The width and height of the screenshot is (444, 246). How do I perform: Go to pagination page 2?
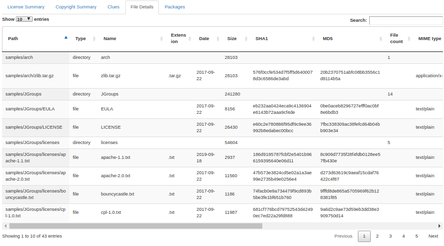(377, 236)
